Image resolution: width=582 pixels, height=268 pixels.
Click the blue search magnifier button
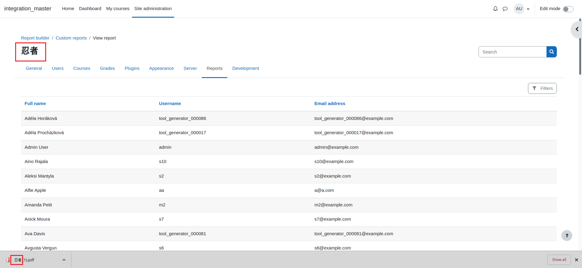(x=551, y=52)
